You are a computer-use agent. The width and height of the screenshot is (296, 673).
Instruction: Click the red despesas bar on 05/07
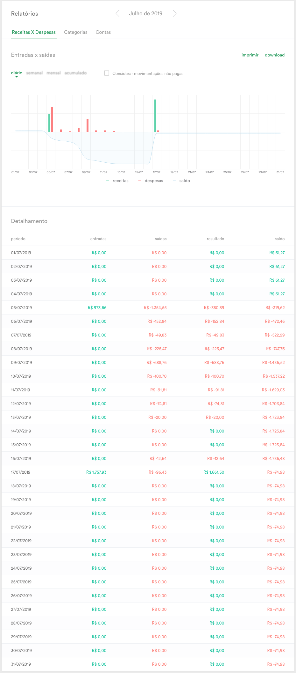[52, 120]
